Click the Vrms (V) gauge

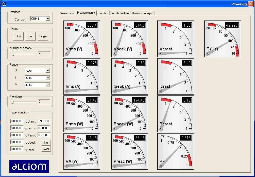[x=82, y=39]
